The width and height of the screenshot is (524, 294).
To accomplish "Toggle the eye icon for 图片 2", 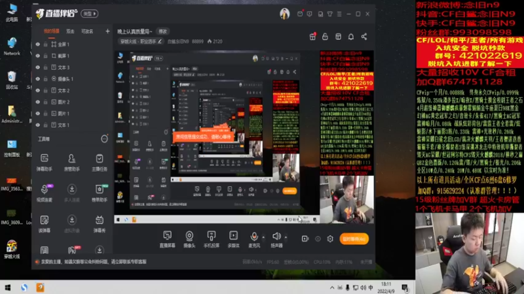I will 38,102.
